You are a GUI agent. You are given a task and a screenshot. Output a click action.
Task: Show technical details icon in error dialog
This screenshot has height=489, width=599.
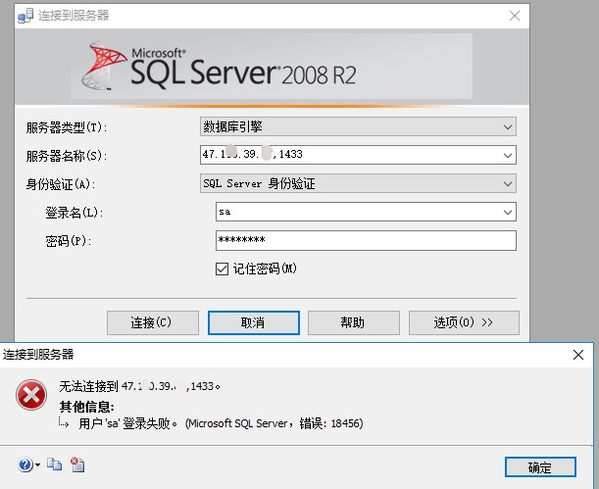[x=77, y=465]
